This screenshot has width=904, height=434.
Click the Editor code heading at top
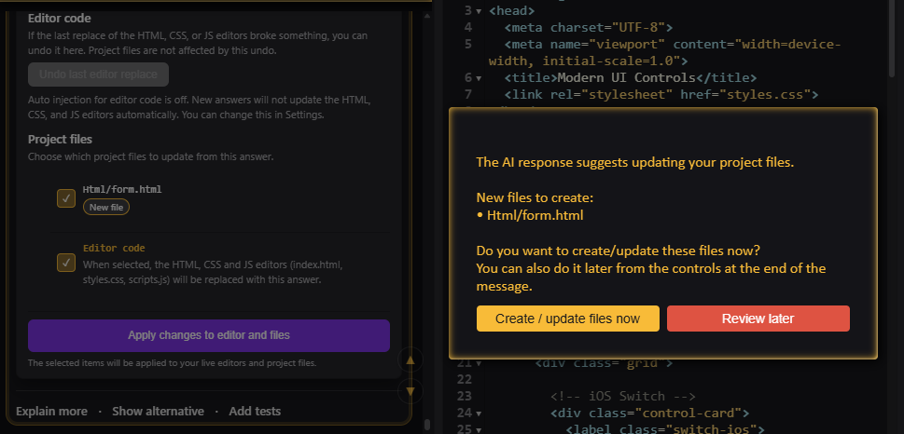coord(60,19)
